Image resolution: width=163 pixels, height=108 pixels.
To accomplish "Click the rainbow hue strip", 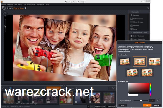I will tap(150, 90).
